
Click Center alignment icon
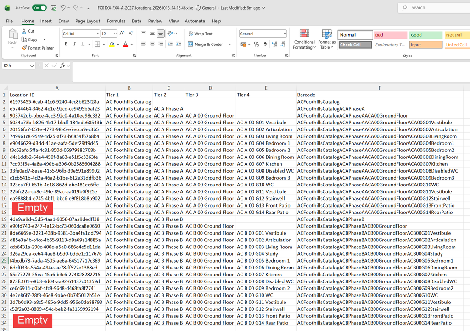[152, 44]
